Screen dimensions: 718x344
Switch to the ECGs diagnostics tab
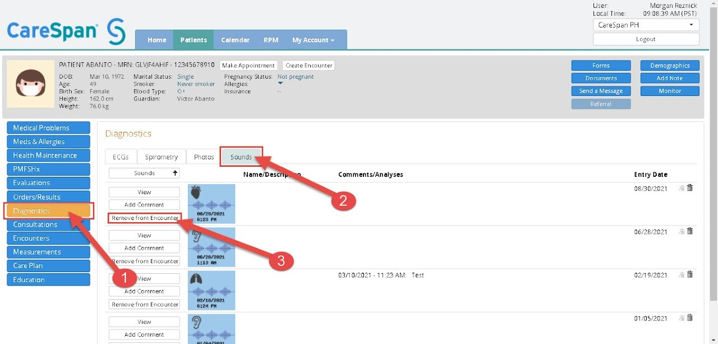[x=121, y=157]
